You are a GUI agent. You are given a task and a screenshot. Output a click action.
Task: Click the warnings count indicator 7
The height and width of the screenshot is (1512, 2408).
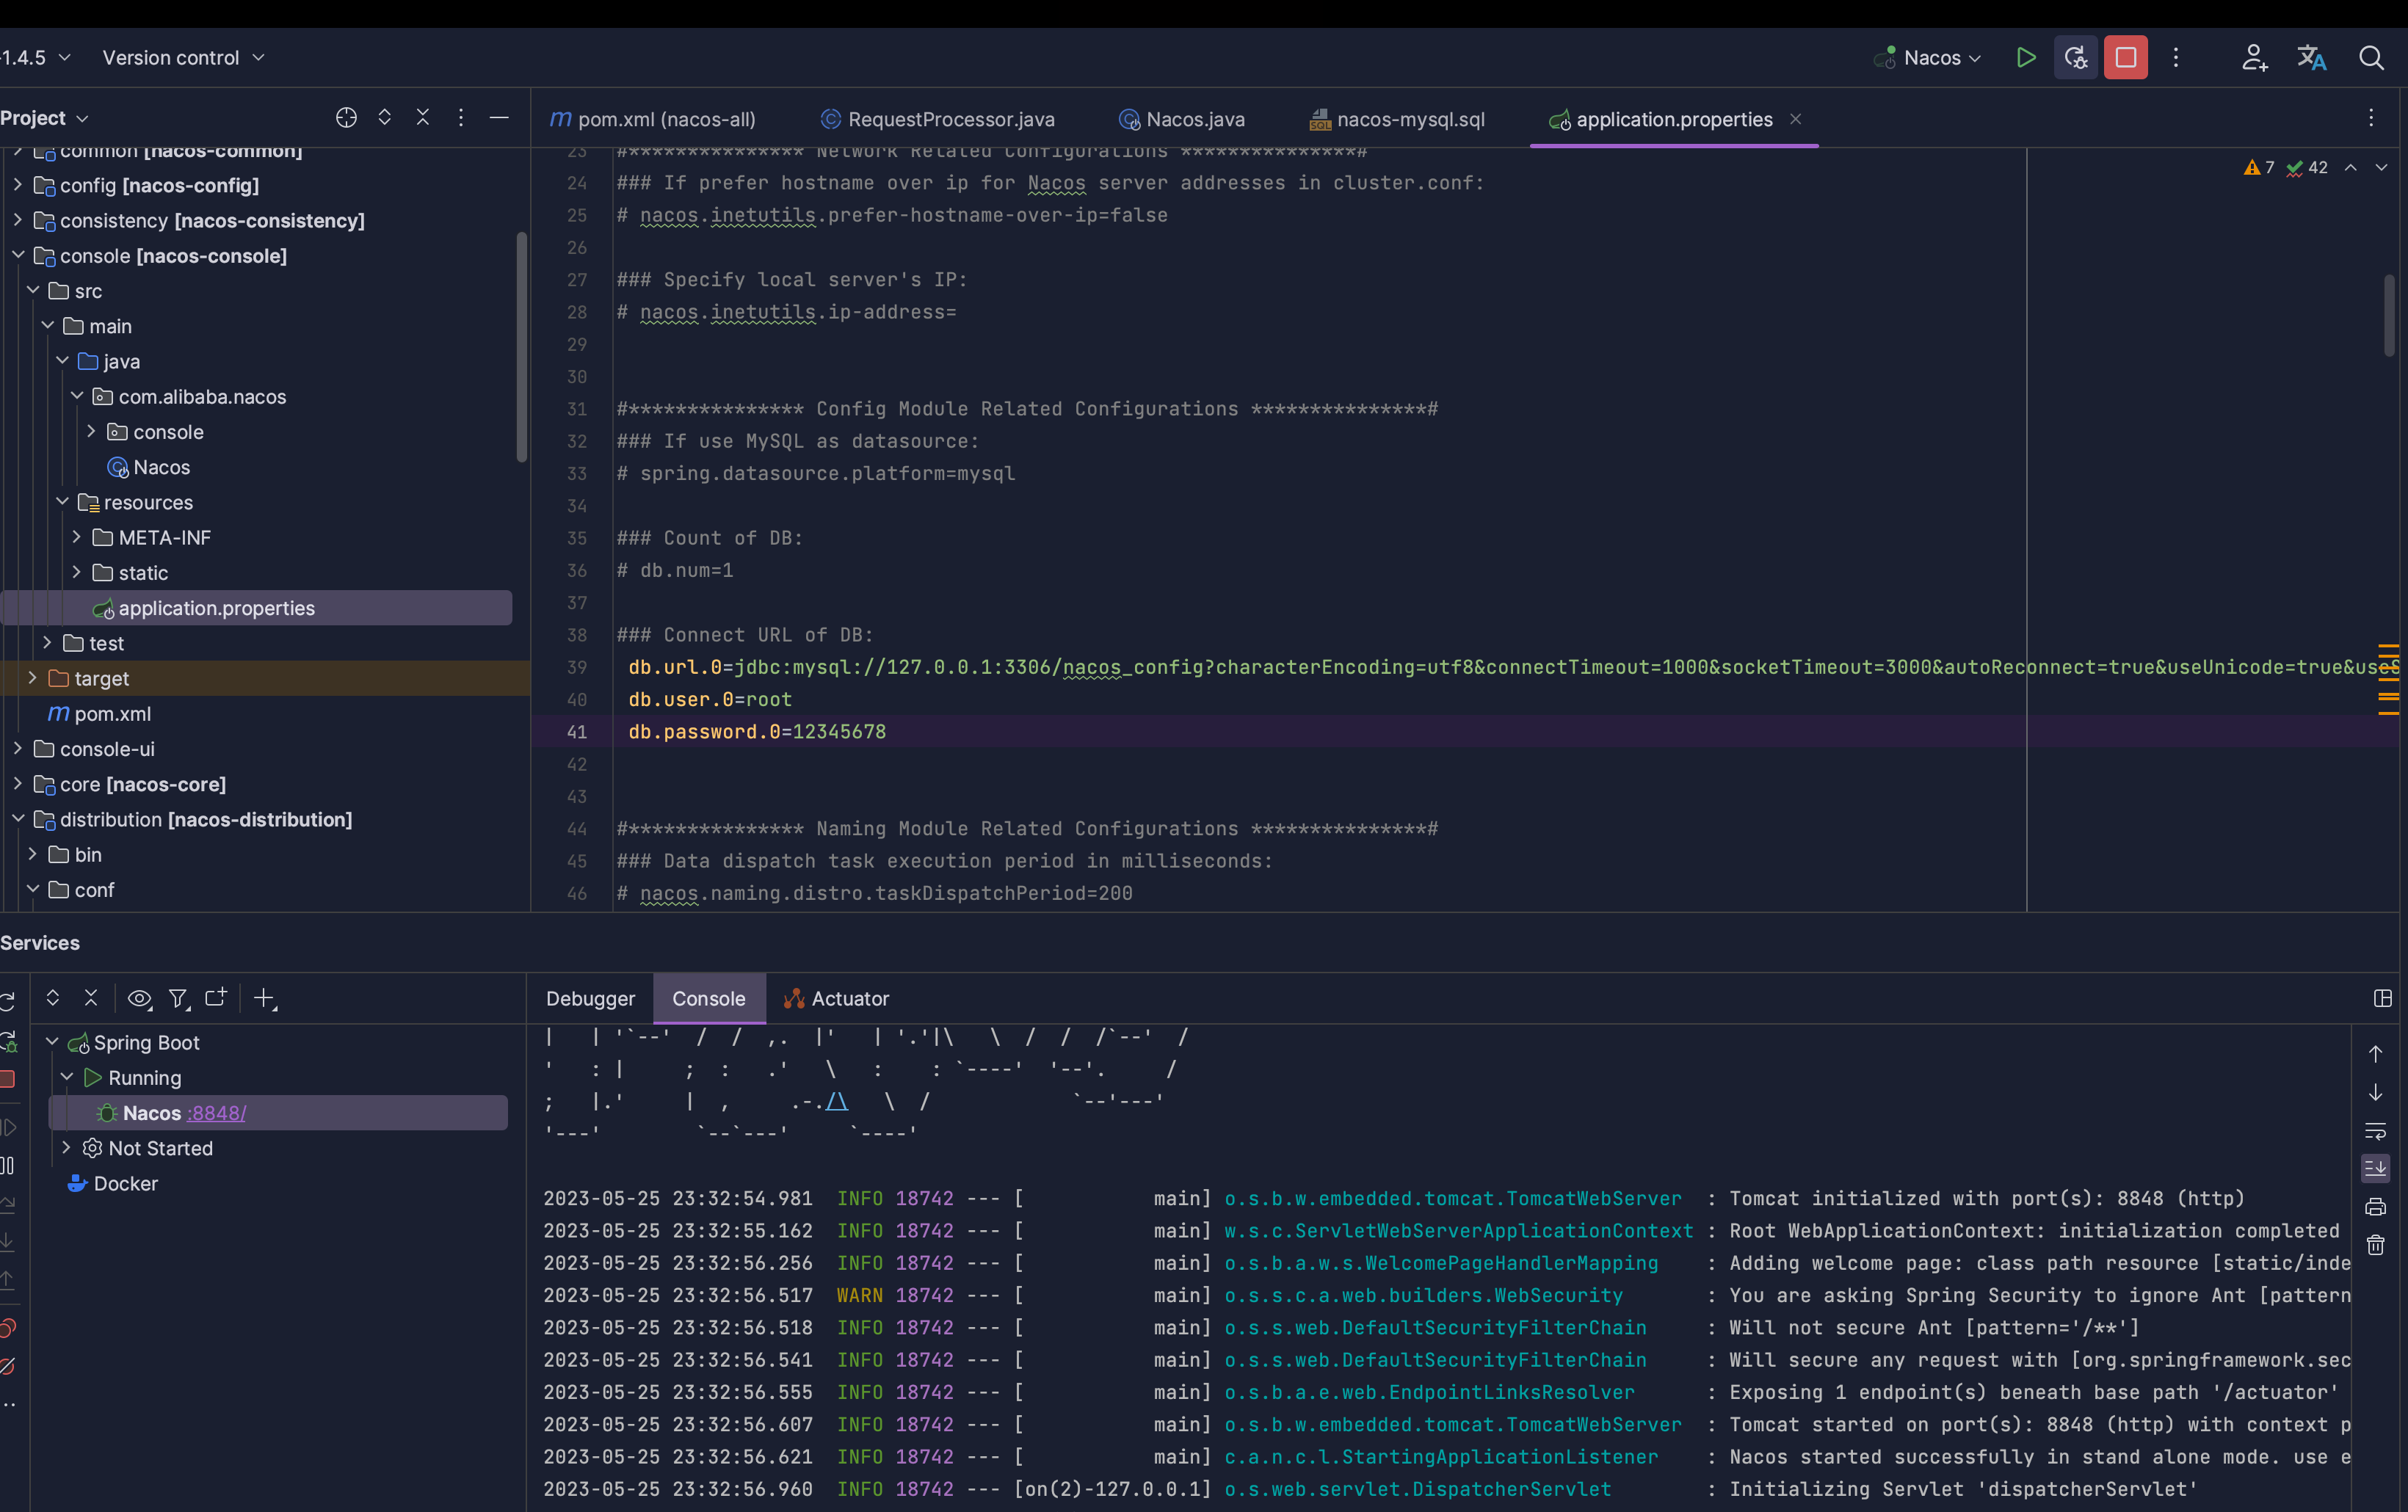pyautogui.click(x=2259, y=167)
